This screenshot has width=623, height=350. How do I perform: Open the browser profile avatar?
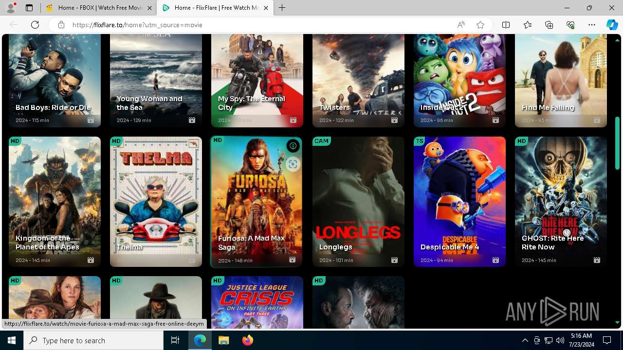tap(11, 8)
